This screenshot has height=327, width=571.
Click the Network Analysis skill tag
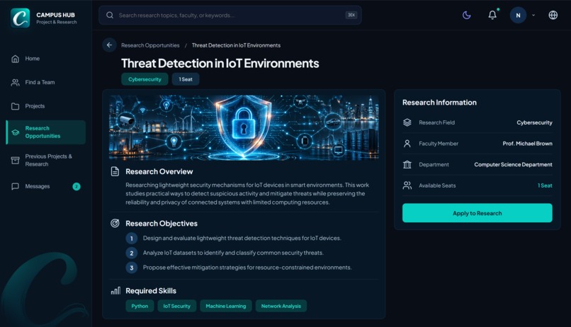281,306
